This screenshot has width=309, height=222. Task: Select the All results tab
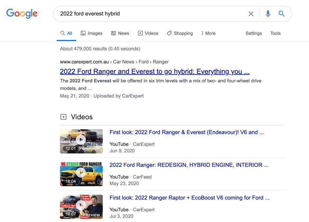point(66,33)
